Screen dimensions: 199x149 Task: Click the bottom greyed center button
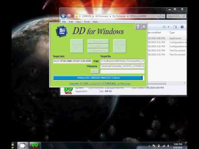[98, 50]
